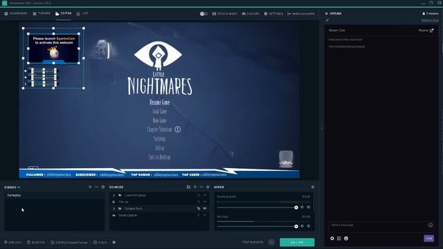Click the record REC button

(271, 242)
